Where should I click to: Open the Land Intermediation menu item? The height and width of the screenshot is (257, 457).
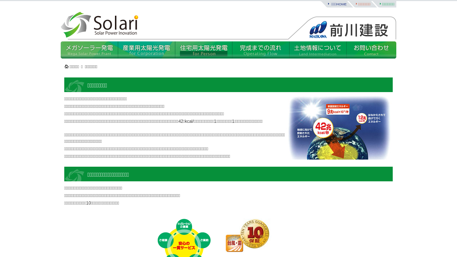[x=318, y=50]
